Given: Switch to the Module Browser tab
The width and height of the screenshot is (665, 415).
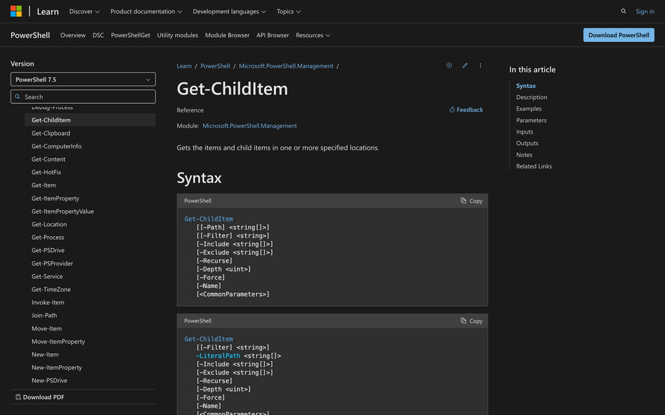Looking at the screenshot, I should [x=227, y=35].
